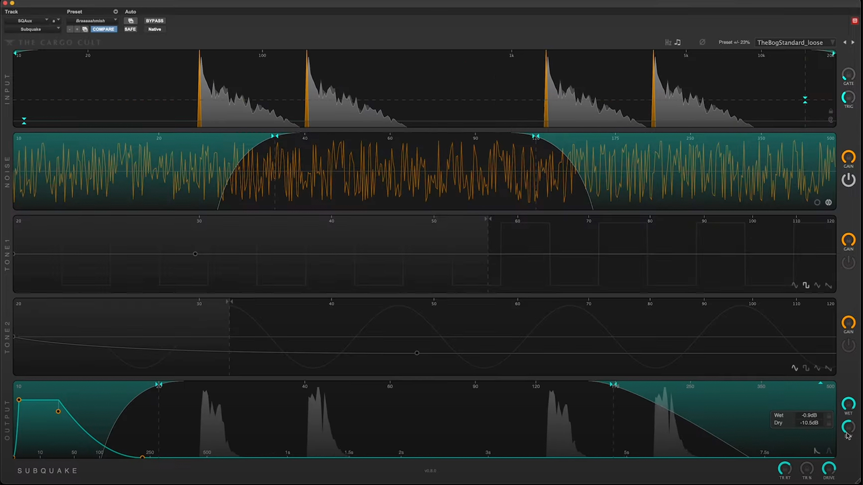Click the TR.KT knob at bottom right
Viewport: 863px width, 485px height.
[784, 469]
